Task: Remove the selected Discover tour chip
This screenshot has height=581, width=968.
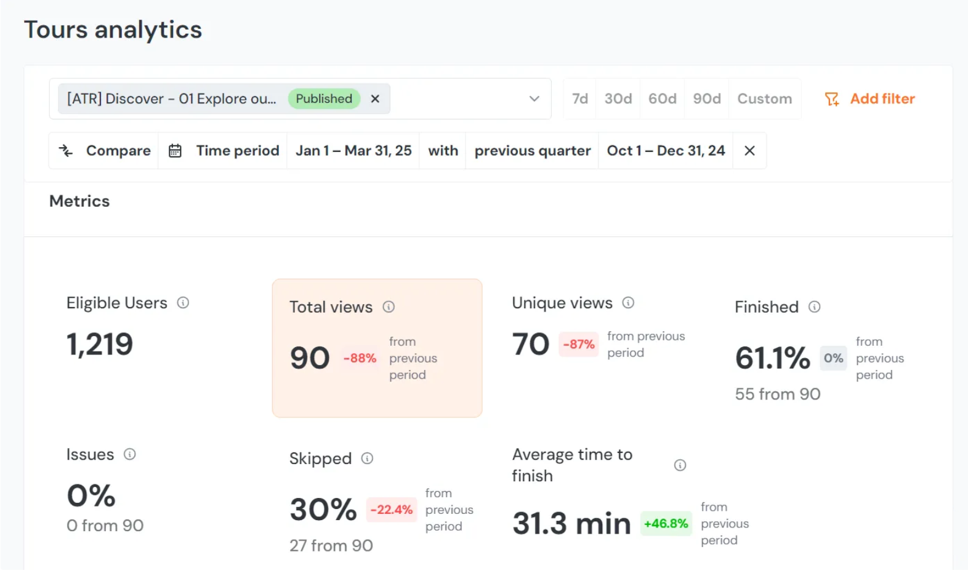Action: [375, 99]
